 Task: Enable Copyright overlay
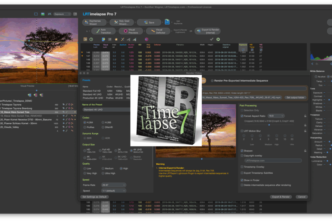pos(242,156)
